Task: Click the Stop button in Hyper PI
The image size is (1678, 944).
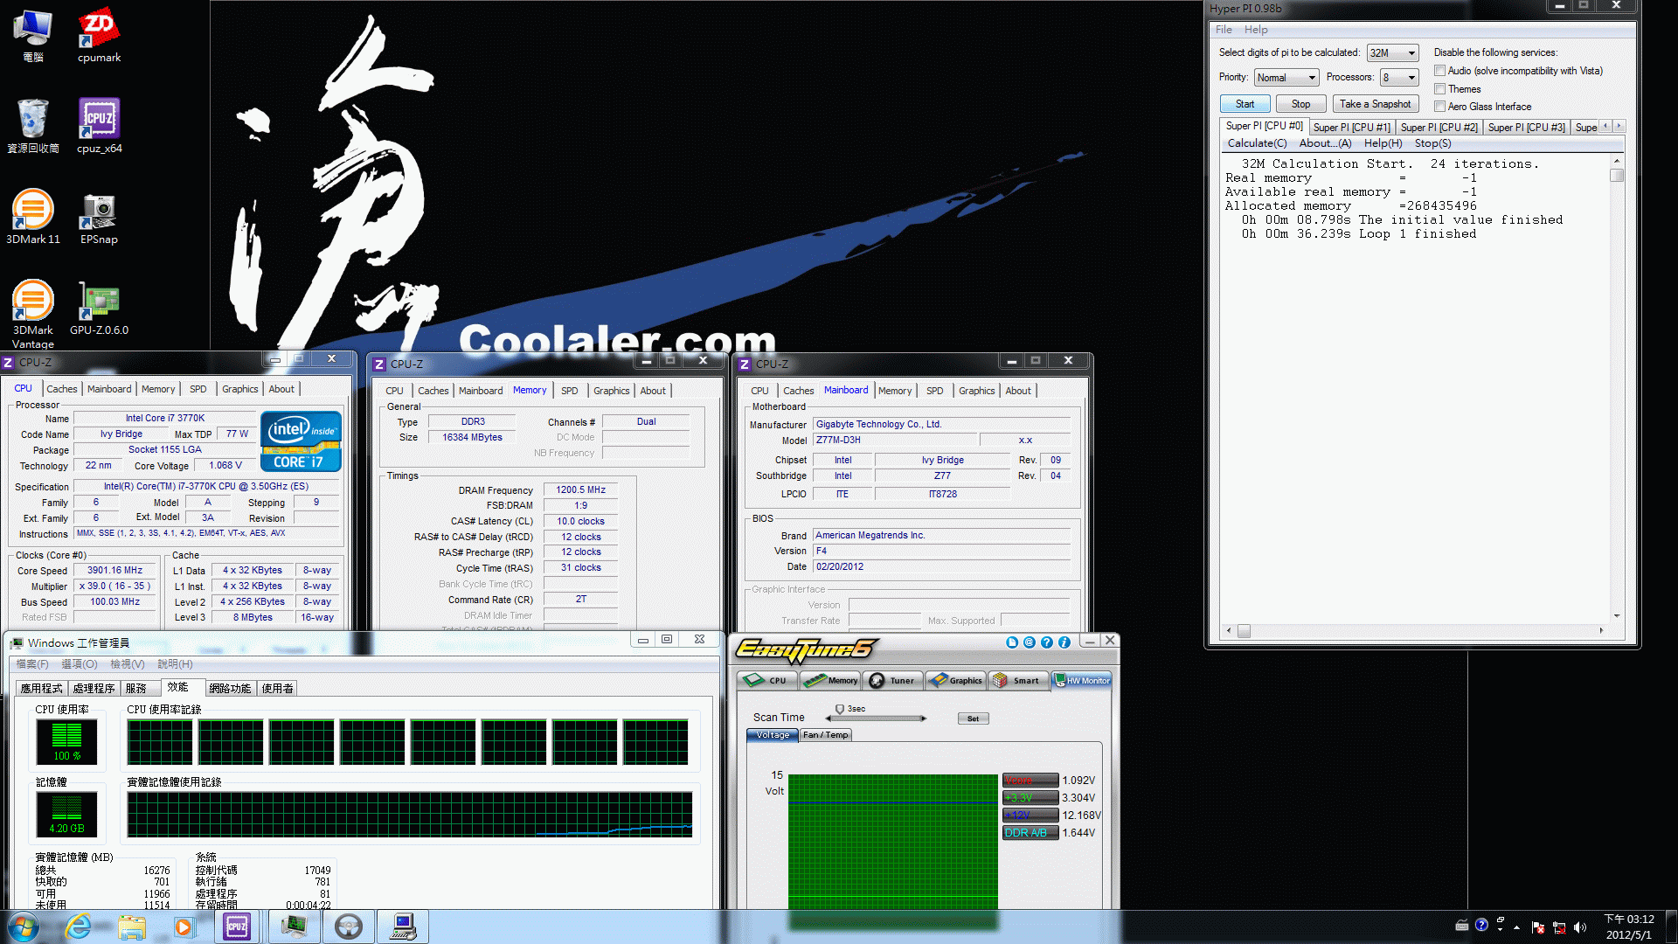Action: 1300,104
